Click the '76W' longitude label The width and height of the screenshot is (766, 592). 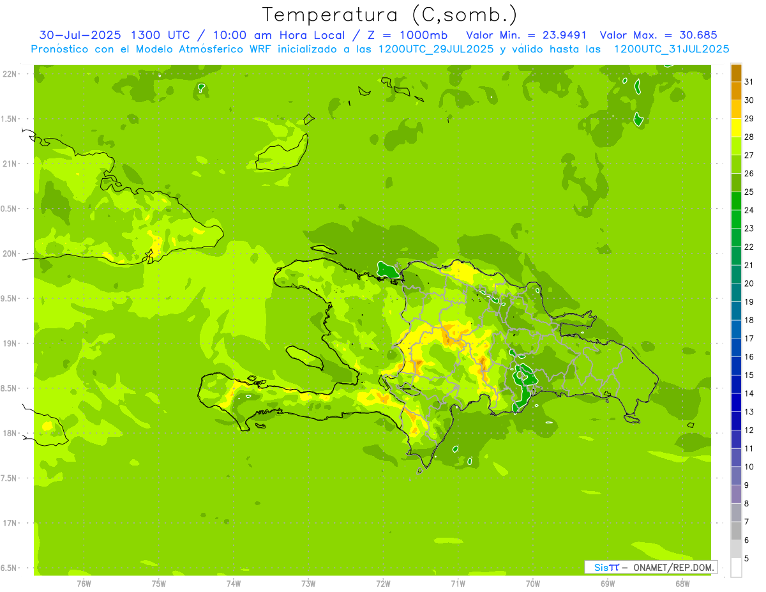click(x=84, y=584)
